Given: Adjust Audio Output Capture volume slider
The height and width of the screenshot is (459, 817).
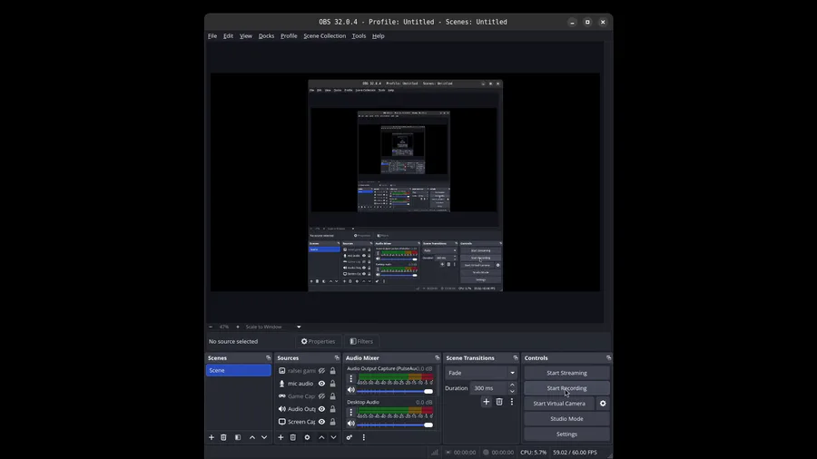Looking at the screenshot, I should pos(395,391).
